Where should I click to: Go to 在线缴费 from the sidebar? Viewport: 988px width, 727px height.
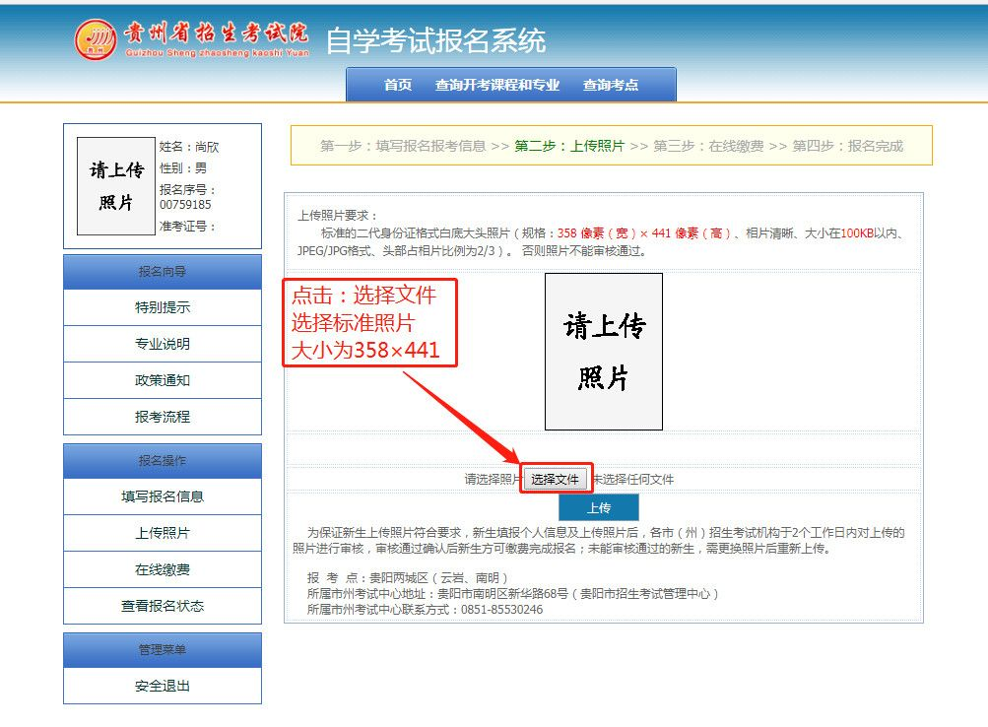[162, 569]
